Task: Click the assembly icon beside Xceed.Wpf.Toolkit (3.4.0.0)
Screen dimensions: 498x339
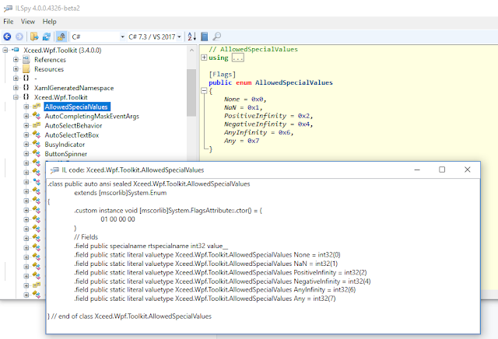Action: (x=16, y=50)
